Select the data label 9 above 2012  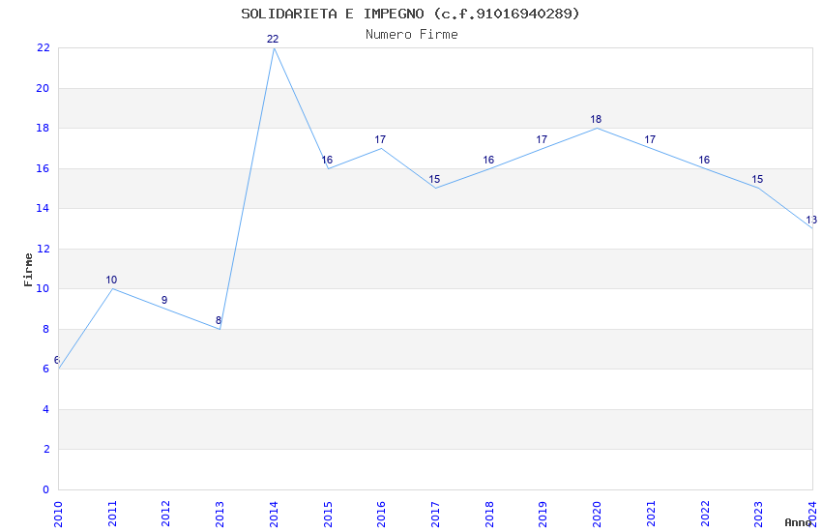coord(164,300)
